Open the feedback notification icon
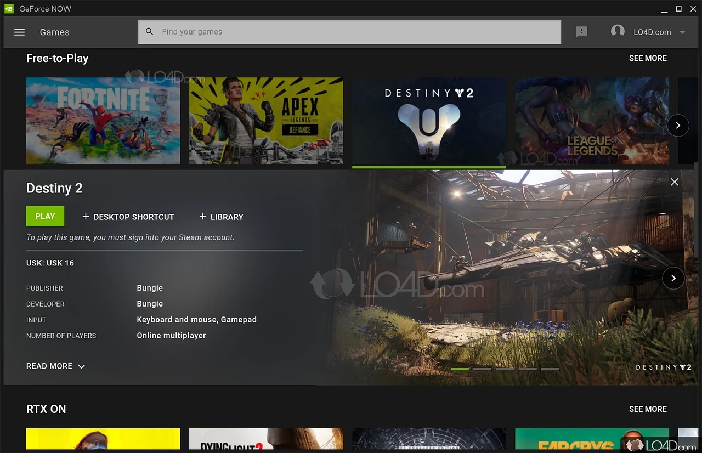The width and height of the screenshot is (702, 453). coord(581,32)
